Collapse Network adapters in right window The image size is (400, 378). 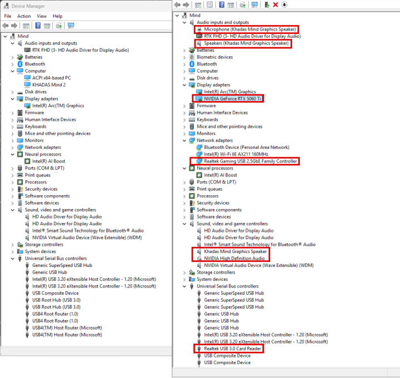(x=184, y=141)
